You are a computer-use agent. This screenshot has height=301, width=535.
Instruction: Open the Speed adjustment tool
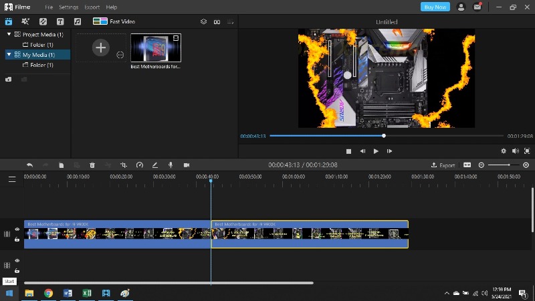point(140,165)
